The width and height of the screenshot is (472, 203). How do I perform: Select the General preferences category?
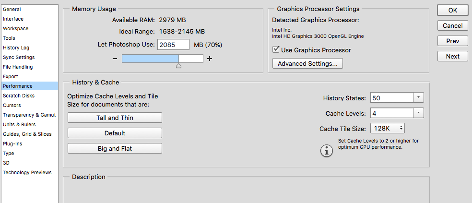click(12, 9)
